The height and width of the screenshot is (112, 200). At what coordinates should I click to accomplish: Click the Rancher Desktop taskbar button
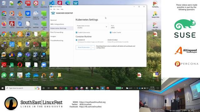point(102,88)
